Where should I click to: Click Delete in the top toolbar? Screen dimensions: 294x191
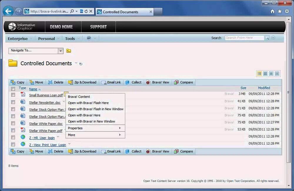coord(56,82)
